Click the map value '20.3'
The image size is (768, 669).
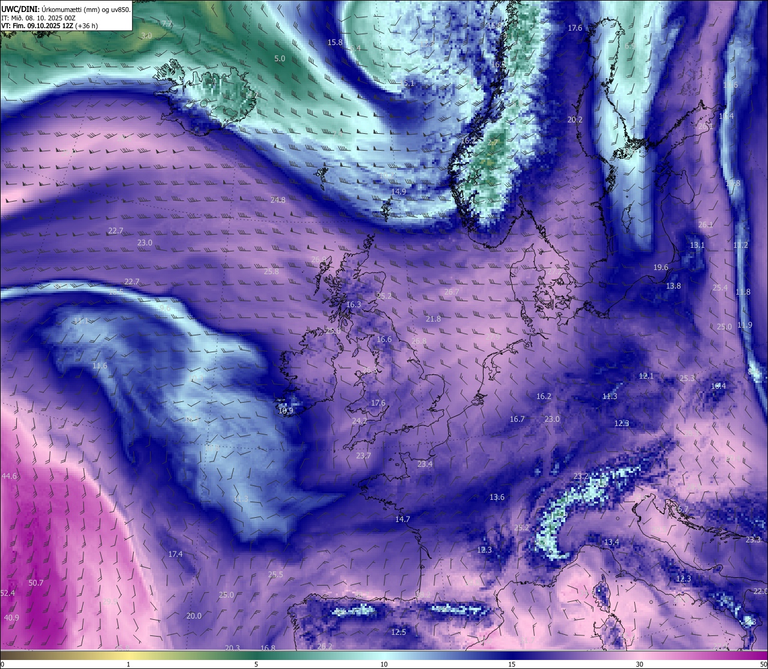tap(232, 648)
